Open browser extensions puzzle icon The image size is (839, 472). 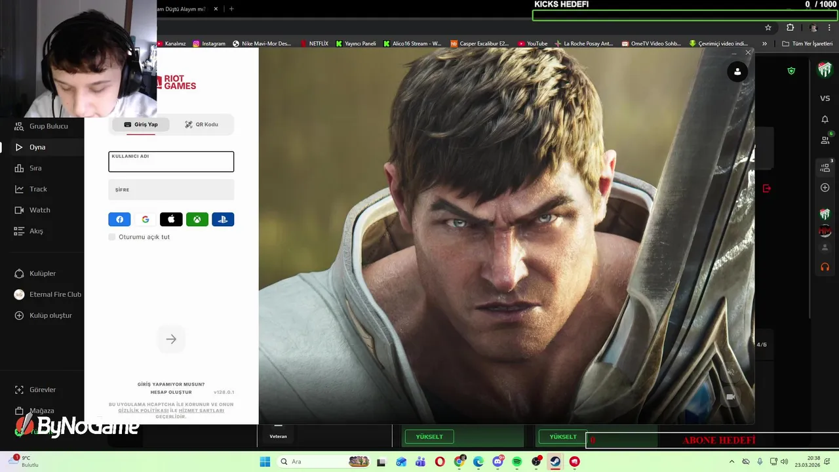click(x=790, y=28)
